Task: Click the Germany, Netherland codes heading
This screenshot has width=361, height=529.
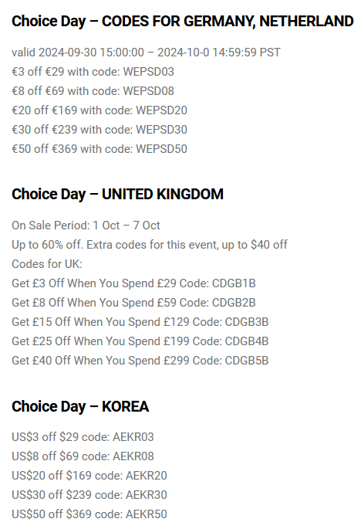Action: [183, 22]
